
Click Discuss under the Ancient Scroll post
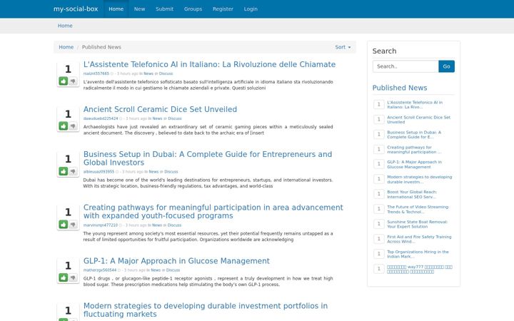(175, 118)
